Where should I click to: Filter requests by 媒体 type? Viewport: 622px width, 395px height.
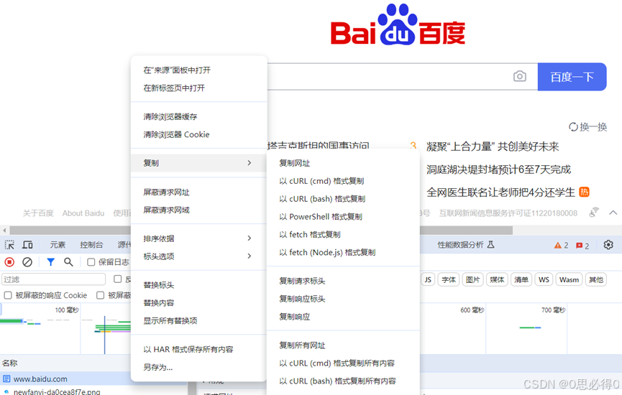(497, 279)
